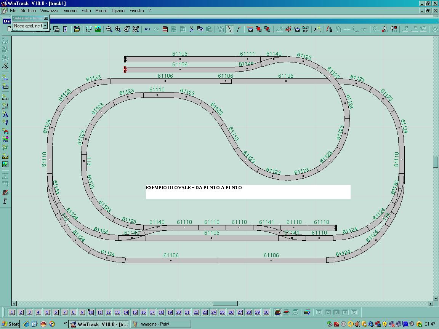Close the Selezione binari floating panel

click(x=46, y=18)
